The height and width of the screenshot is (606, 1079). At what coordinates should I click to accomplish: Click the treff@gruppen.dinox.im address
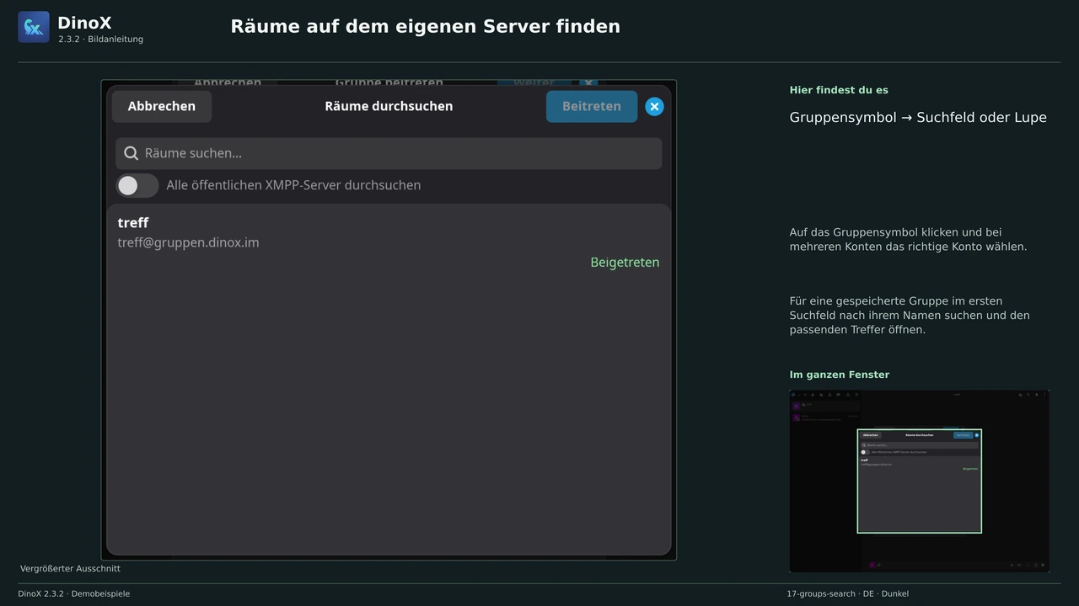(x=188, y=242)
